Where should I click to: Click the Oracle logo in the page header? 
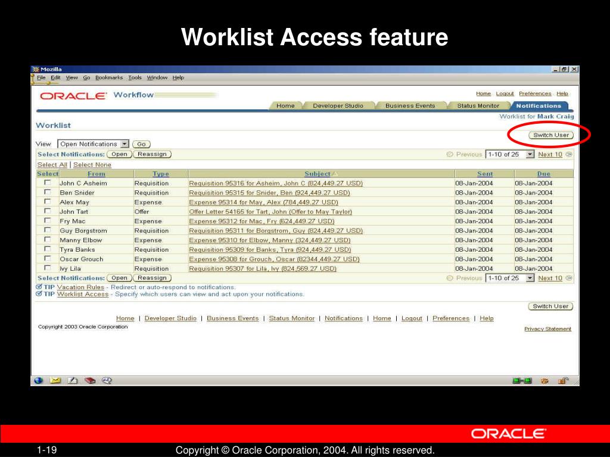pyautogui.click(x=73, y=96)
